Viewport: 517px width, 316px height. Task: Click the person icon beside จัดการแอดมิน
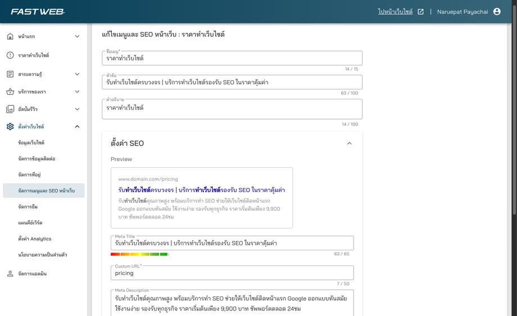(10, 273)
